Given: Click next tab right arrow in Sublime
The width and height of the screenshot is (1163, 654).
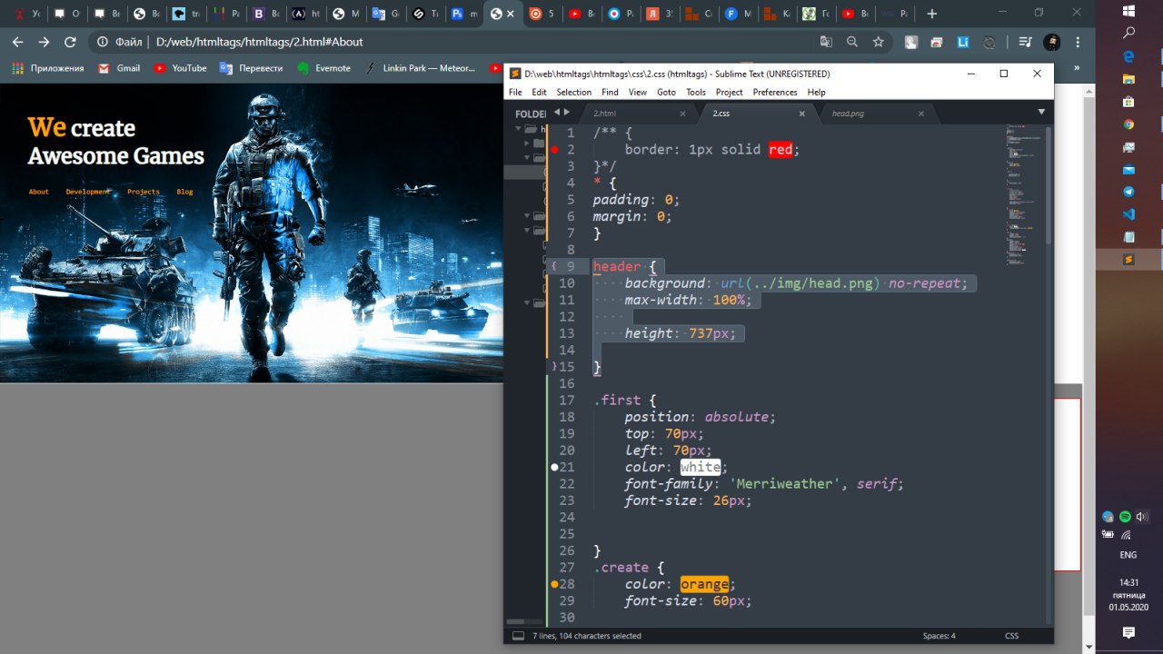Looking at the screenshot, I should 567,112.
